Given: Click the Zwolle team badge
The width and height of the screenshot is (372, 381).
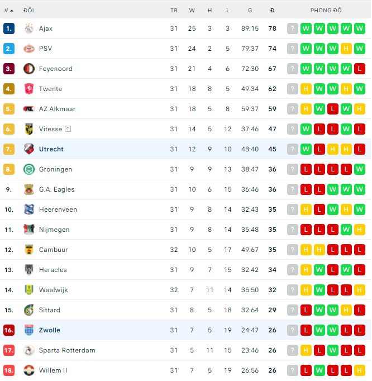Looking at the screenshot, I should pos(29,330).
